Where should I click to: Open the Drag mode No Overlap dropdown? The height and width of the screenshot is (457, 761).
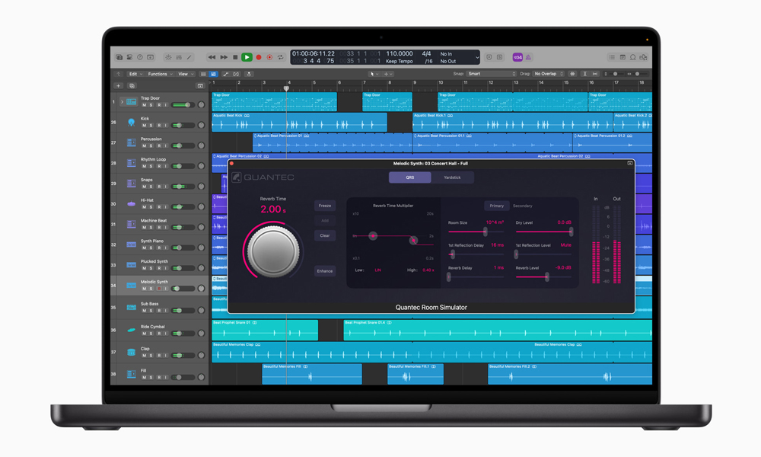coord(549,74)
